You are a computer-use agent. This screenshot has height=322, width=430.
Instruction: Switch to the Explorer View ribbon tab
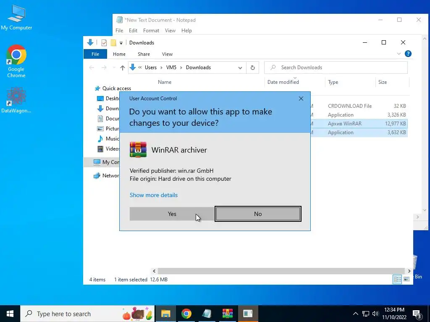point(167,54)
